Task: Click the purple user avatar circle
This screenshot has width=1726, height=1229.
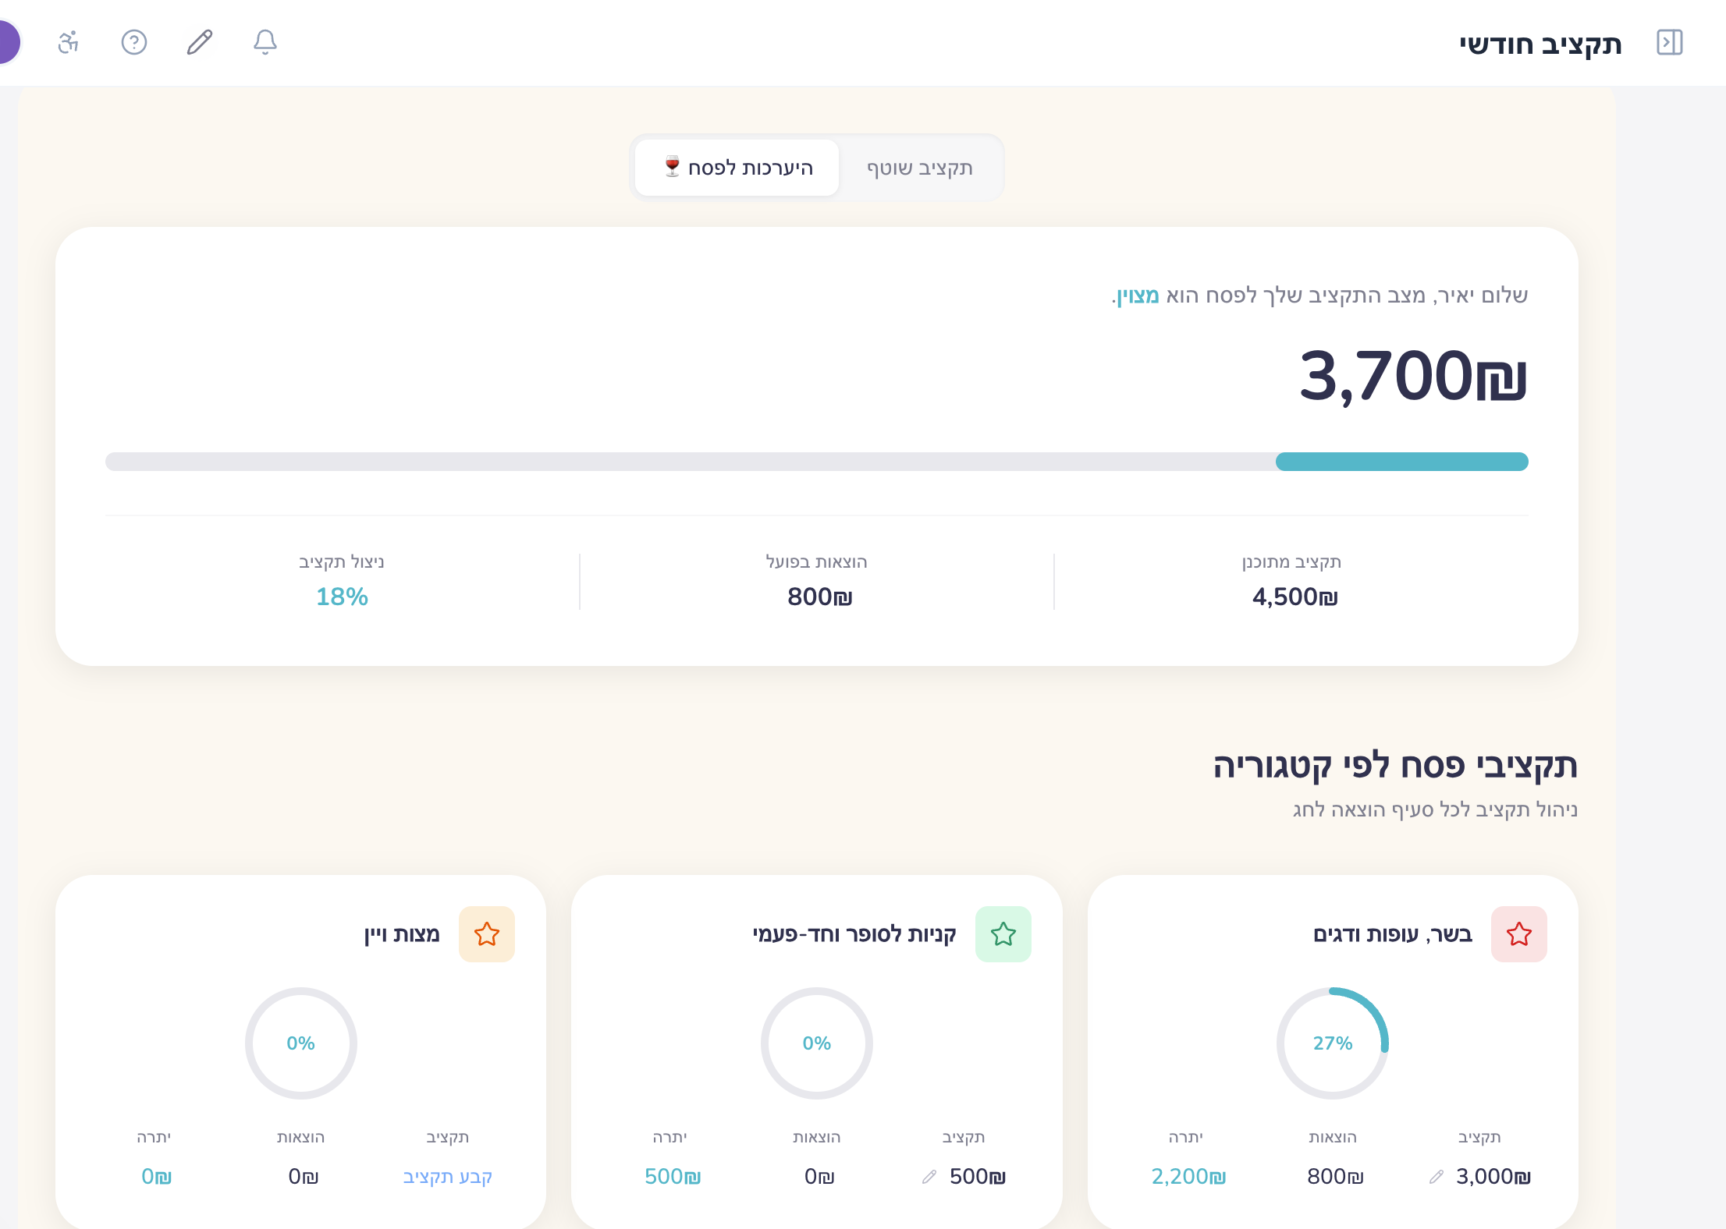Action: point(6,41)
